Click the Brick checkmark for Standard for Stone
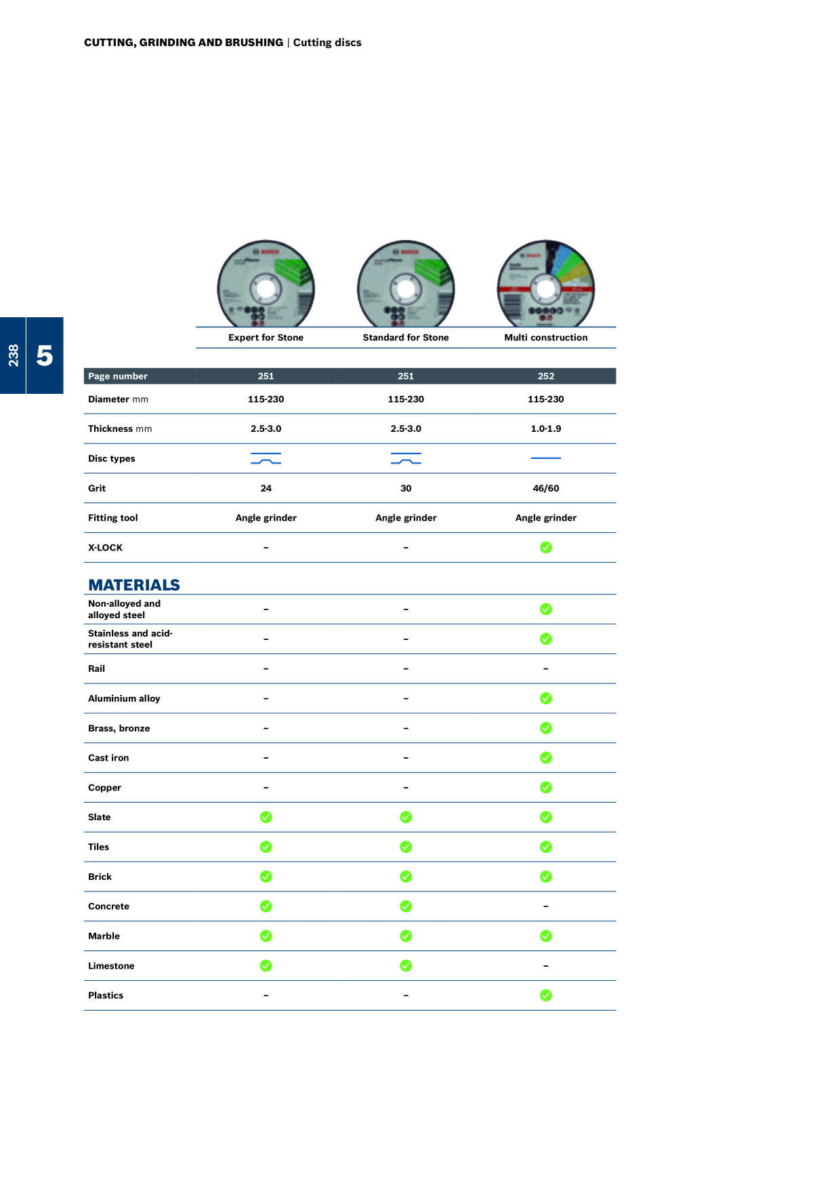840x1189 pixels. click(406, 876)
